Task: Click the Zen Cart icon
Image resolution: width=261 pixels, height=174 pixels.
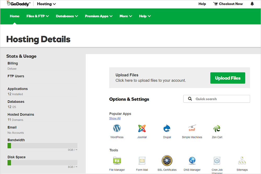Action: [x=217, y=128]
